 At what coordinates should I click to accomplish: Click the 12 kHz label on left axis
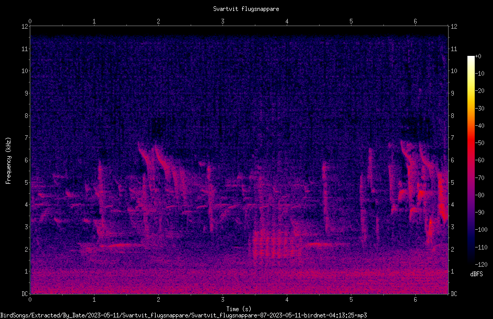tap(25, 27)
